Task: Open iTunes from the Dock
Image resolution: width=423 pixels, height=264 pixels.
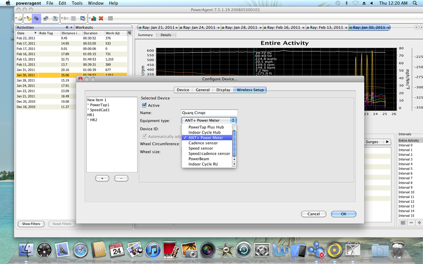Action: pyautogui.click(x=153, y=250)
